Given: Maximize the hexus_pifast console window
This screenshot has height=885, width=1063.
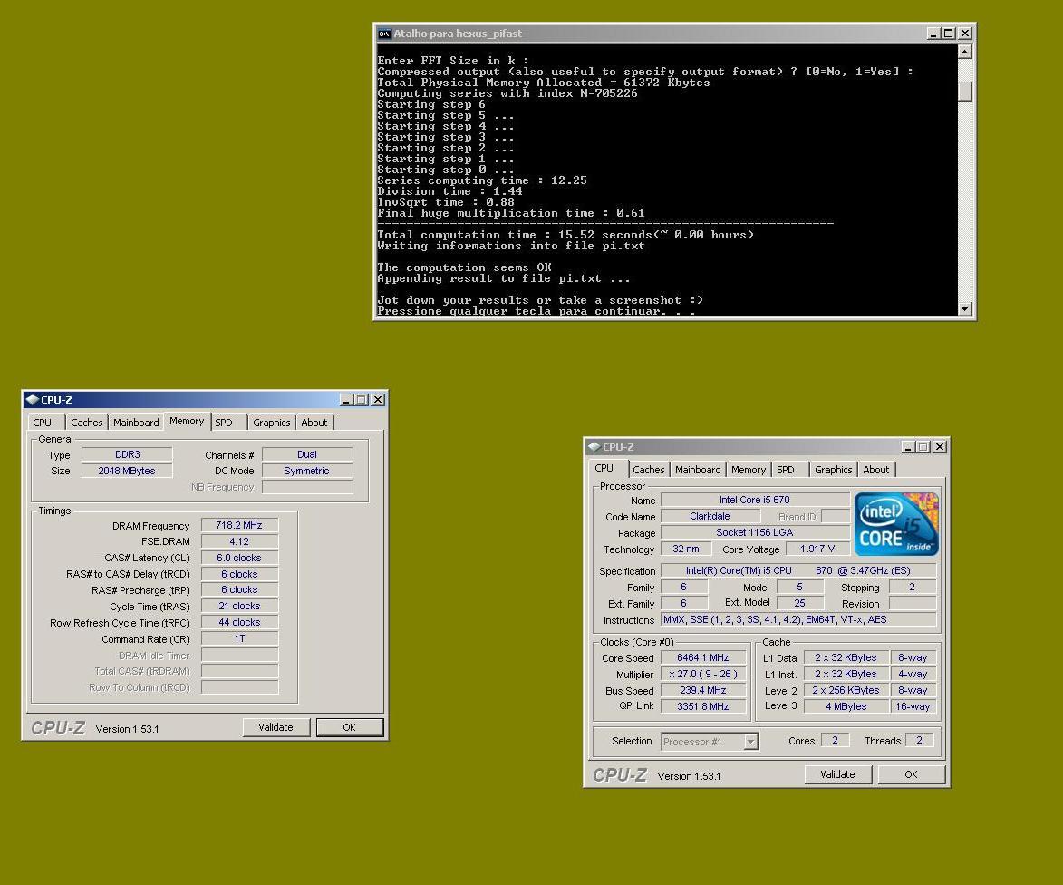Looking at the screenshot, I should tap(949, 34).
